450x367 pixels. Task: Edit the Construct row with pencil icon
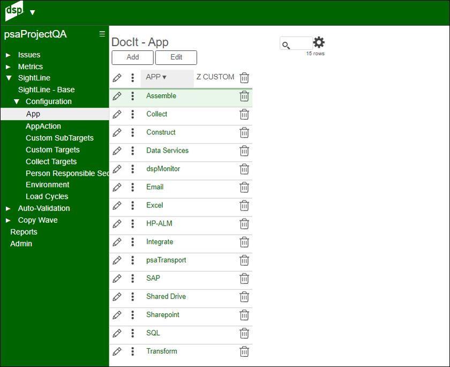pos(117,132)
